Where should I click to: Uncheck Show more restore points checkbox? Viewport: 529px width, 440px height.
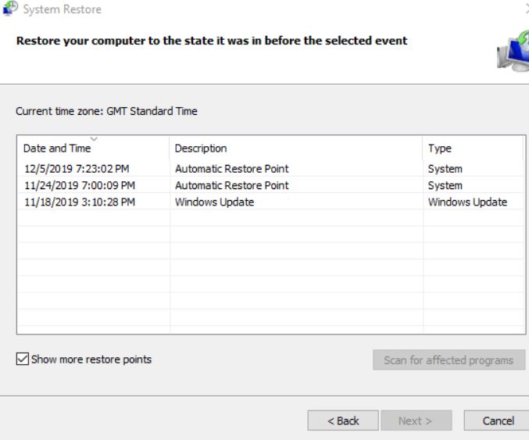point(22,359)
